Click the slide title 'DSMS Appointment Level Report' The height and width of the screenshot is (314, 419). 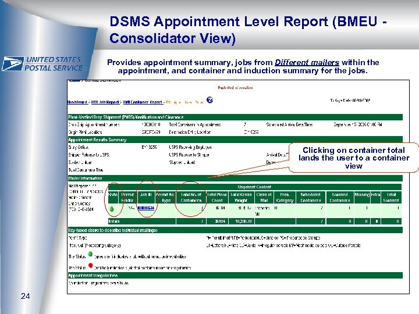point(219,22)
